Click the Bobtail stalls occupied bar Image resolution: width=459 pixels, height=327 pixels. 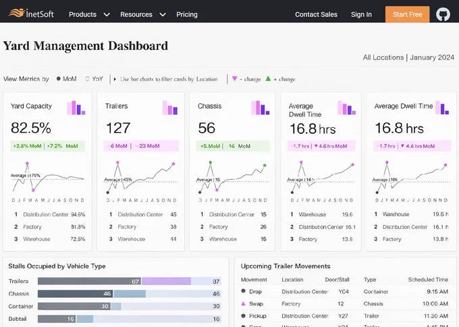tap(130, 319)
